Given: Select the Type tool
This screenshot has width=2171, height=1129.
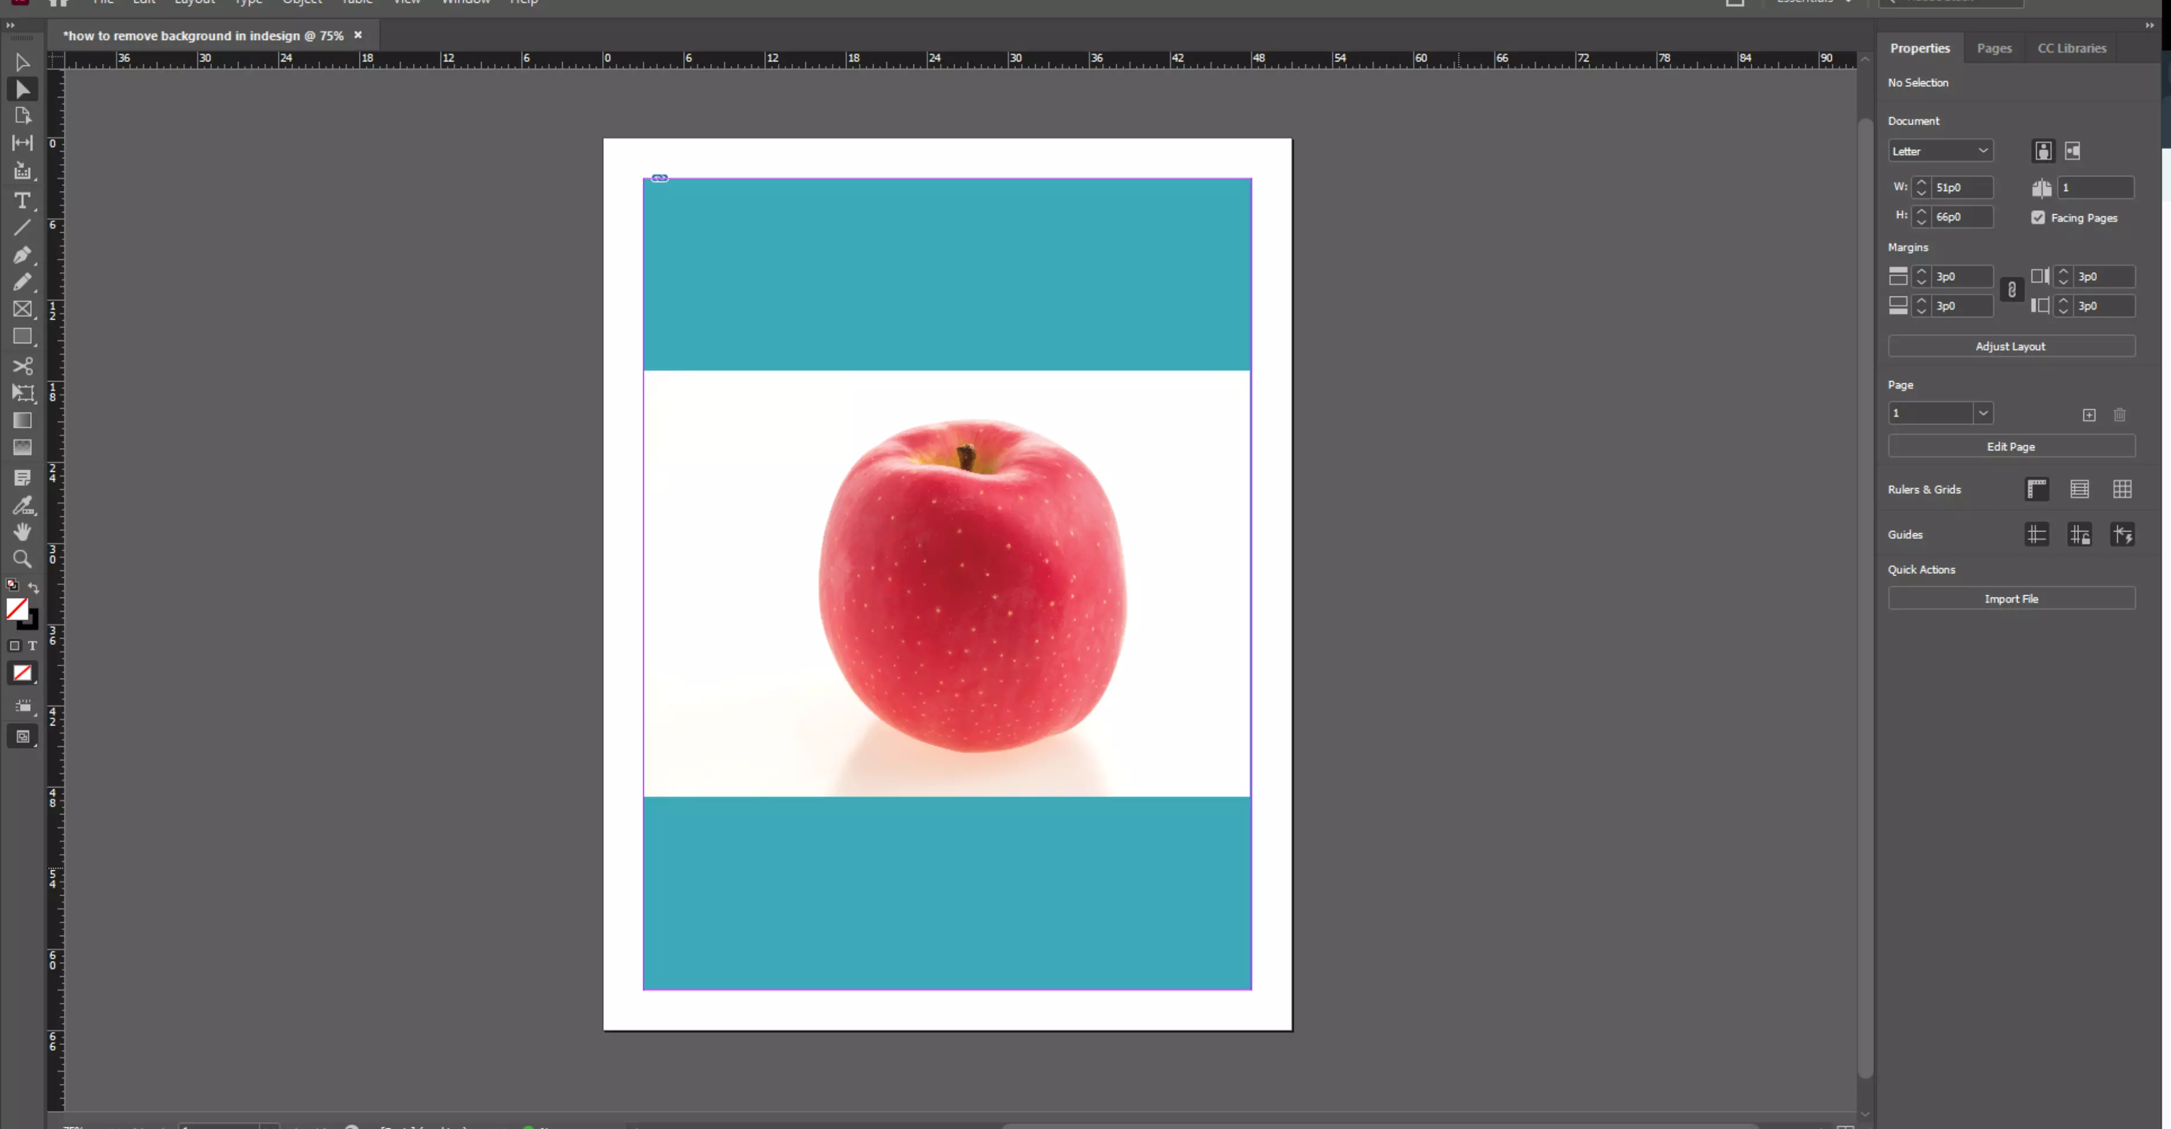Looking at the screenshot, I should [x=22, y=200].
